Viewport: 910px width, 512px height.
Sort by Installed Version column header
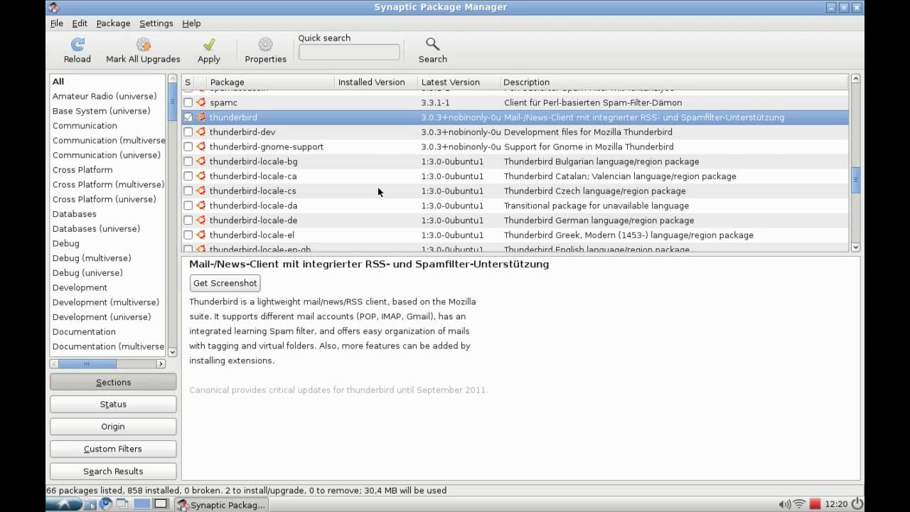coord(375,82)
